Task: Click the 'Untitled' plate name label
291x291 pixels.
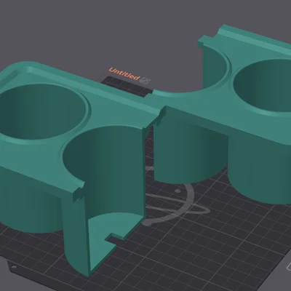Action: [x=124, y=74]
